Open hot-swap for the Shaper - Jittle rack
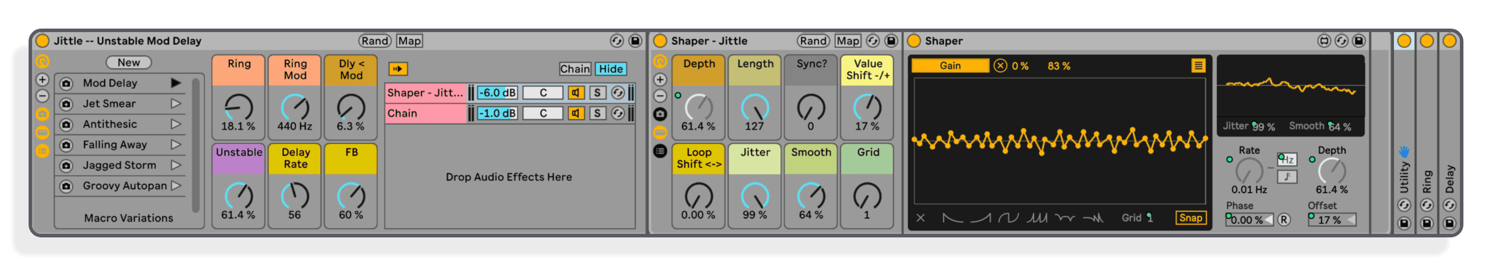This screenshot has height=266, width=1492. coord(873,41)
